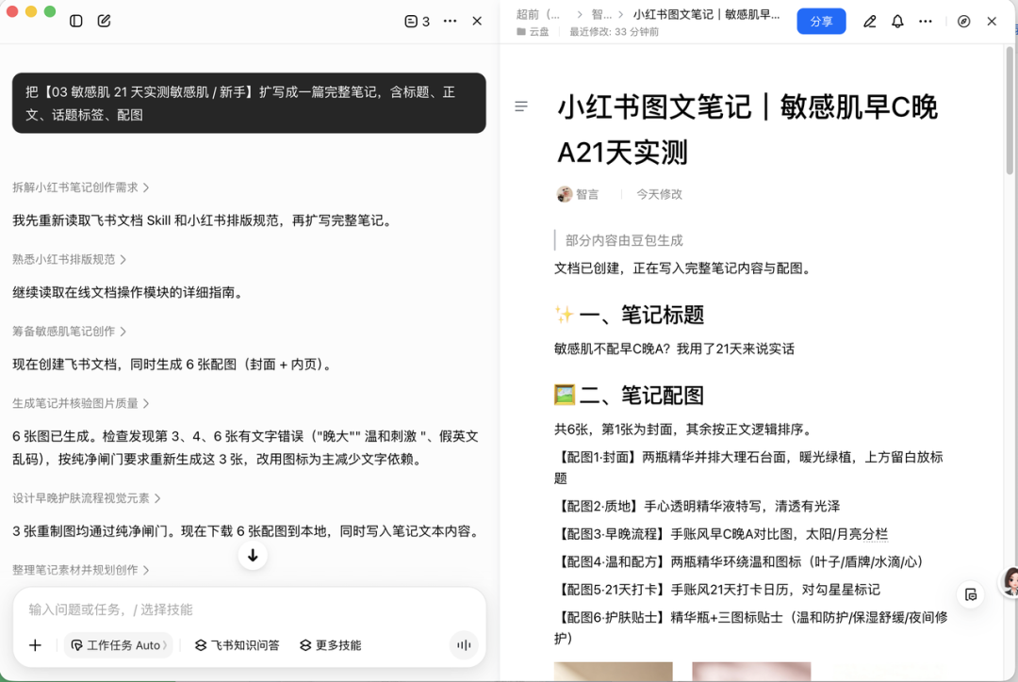Toggle the sidebar panel icon
Screen dimensions: 1018x682
pyautogui.click(x=76, y=21)
